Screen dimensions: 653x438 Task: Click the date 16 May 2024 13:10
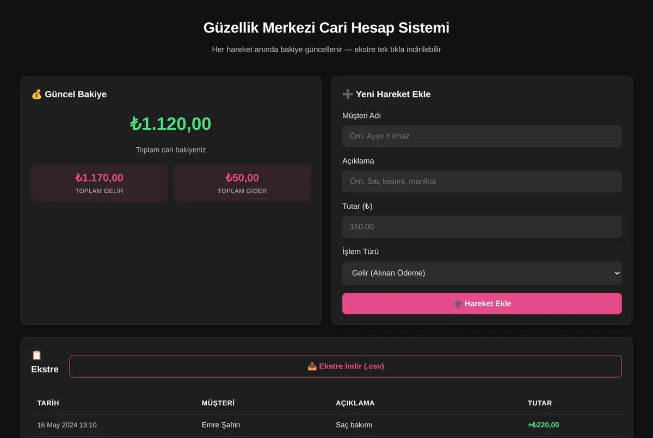[x=67, y=425]
